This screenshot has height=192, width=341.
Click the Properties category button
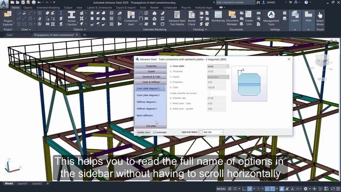click(x=151, y=66)
